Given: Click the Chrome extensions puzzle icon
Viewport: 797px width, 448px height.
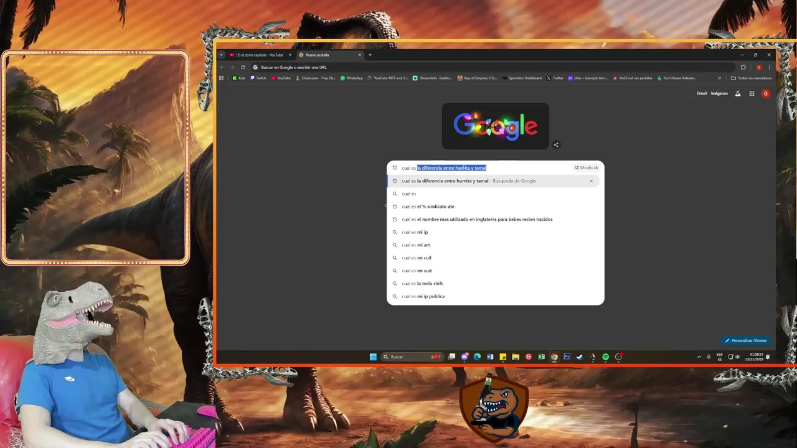Looking at the screenshot, I should pyautogui.click(x=743, y=67).
